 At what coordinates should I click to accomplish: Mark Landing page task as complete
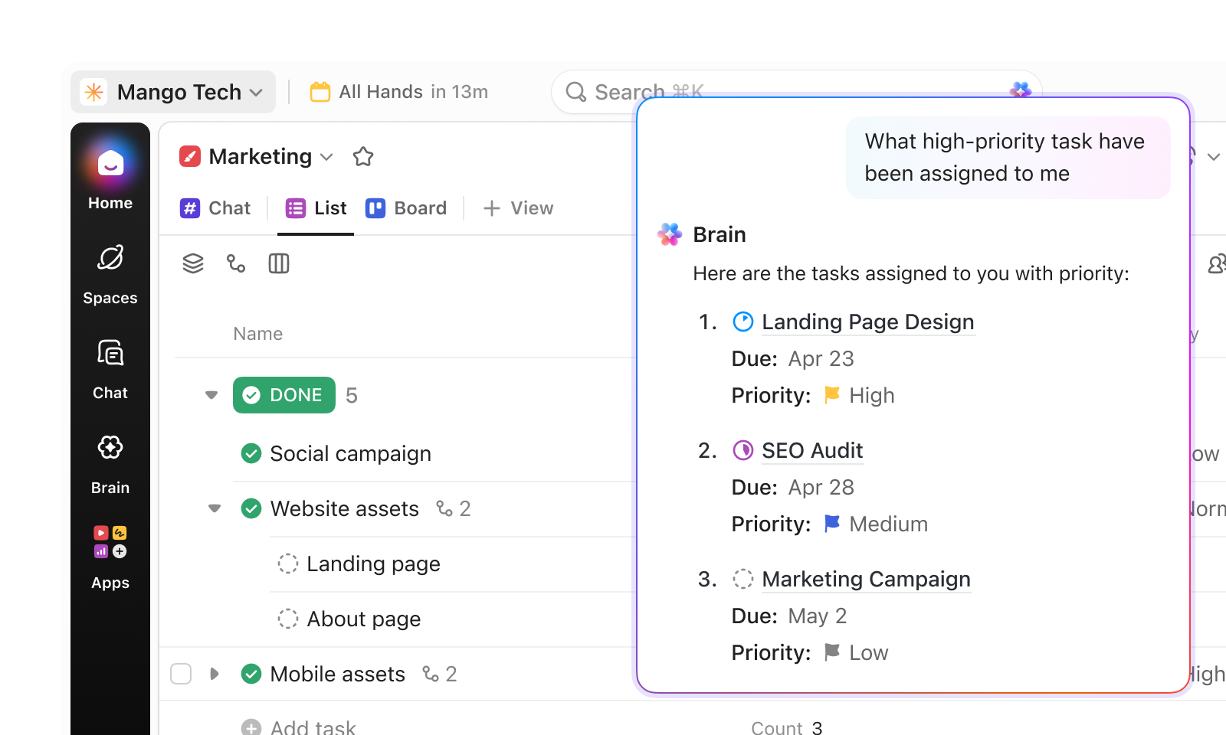(x=287, y=563)
